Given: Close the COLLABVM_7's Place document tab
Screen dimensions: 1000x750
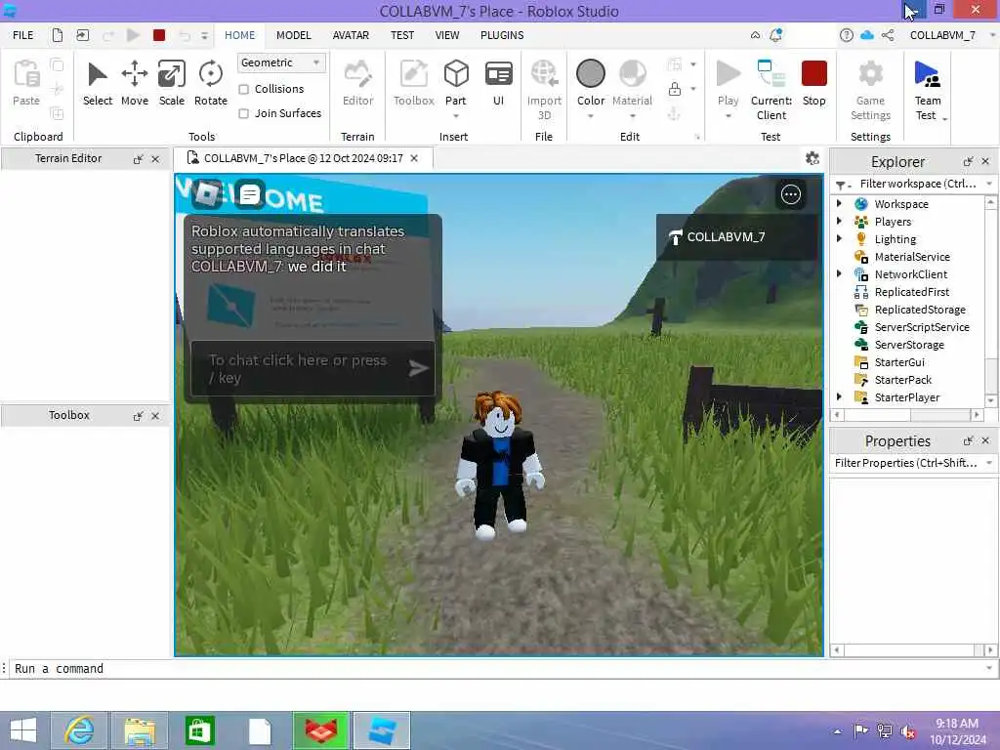Looking at the screenshot, I should (414, 158).
